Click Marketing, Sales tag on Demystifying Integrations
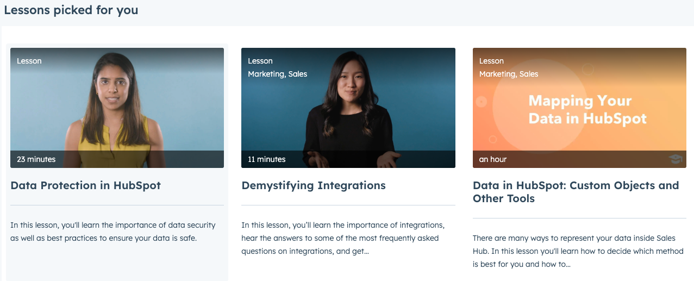This screenshot has width=694, height=281. (x=278, y=74)
